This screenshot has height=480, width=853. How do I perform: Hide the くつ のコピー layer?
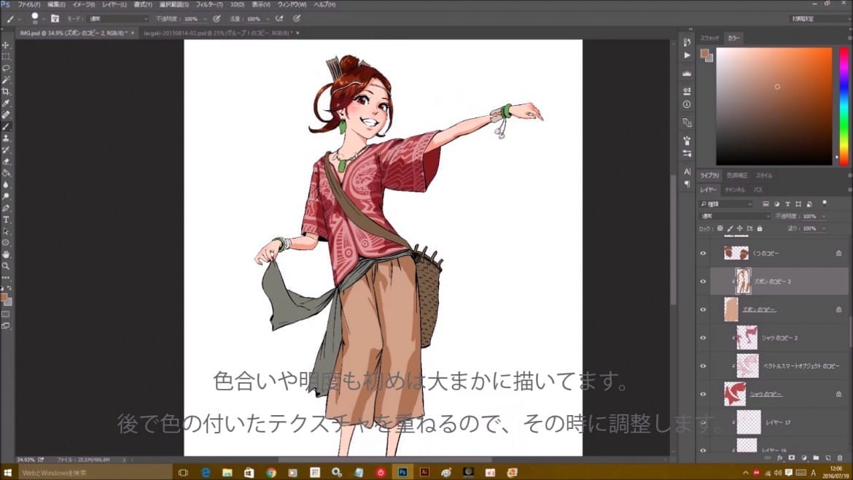click(703, 253)
